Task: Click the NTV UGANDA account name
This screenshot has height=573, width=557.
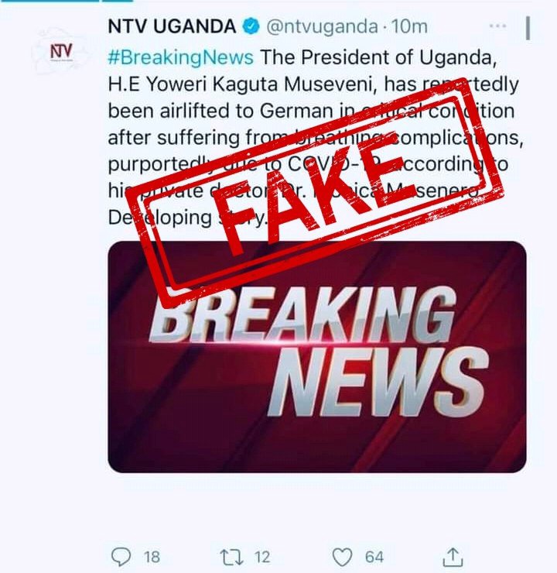Action: (x=172, y=26)
